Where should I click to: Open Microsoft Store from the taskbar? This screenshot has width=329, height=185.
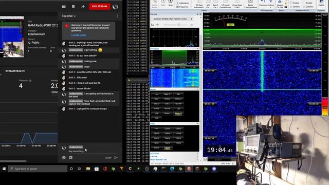pos(97,169)
